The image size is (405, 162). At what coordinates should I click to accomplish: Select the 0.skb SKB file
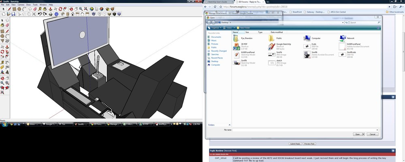point(311,46)
